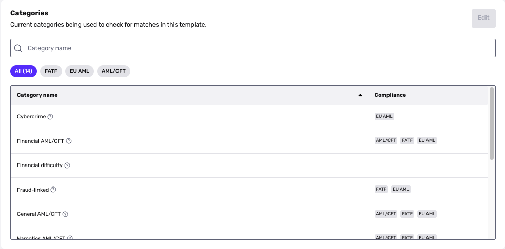Click the help icon next to Cybercrime
Viewport: 505px width, 249px height.
[50, 117]
